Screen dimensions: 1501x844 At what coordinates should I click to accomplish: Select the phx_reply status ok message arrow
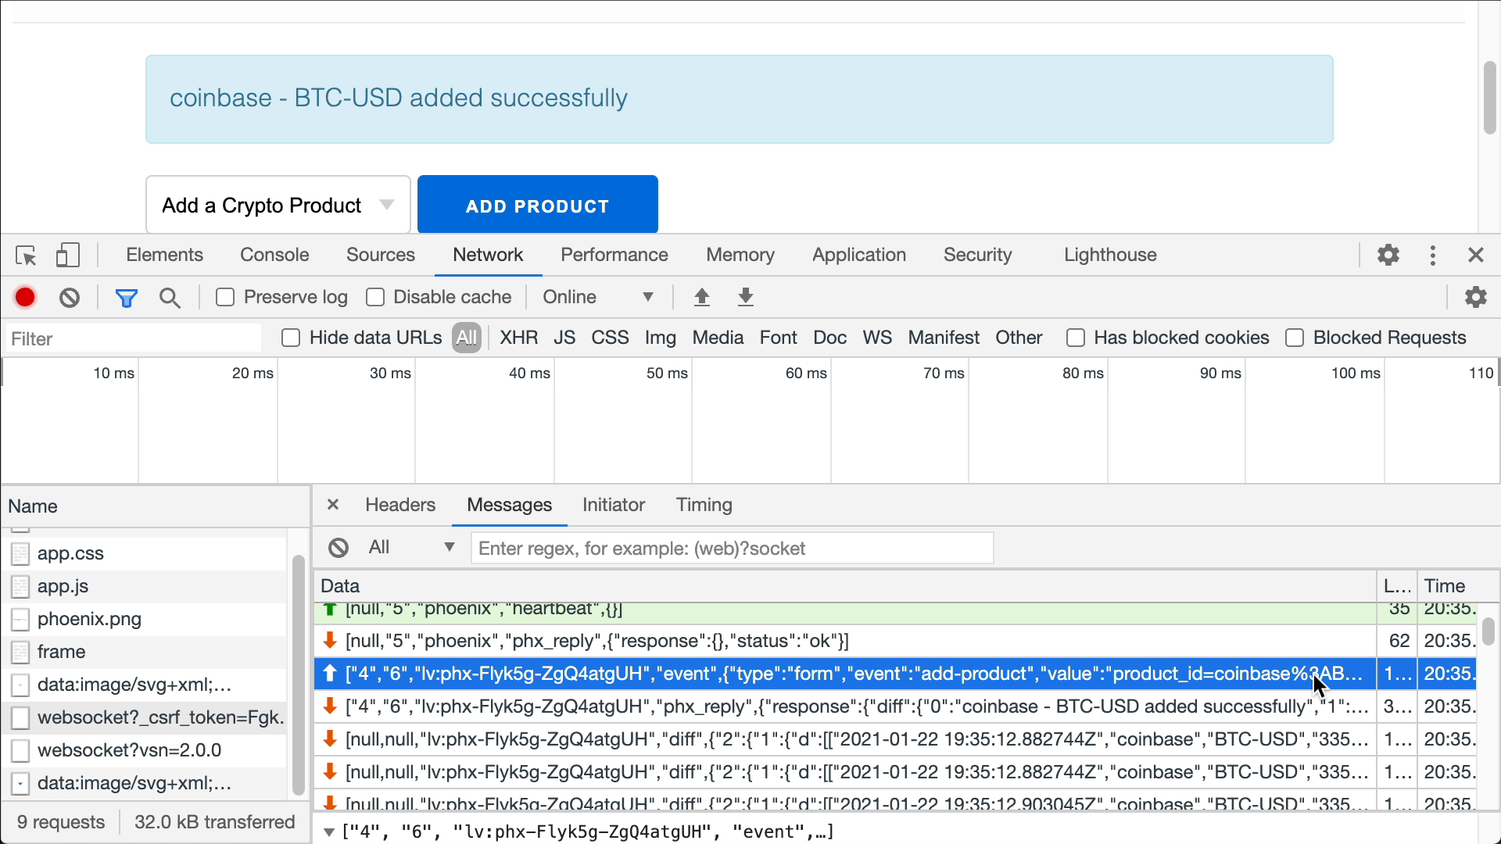tap(330, 640)
